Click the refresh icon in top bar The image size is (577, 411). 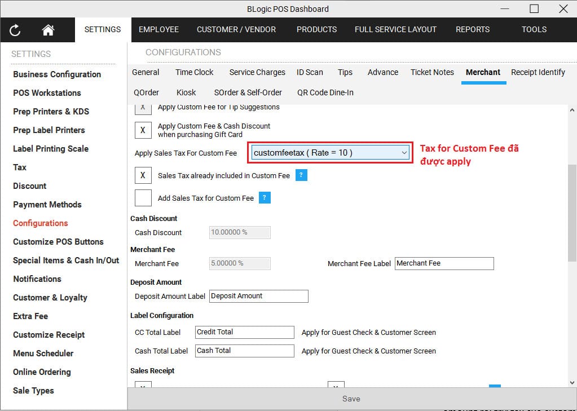pyautogui.click(x=15, y=30)
